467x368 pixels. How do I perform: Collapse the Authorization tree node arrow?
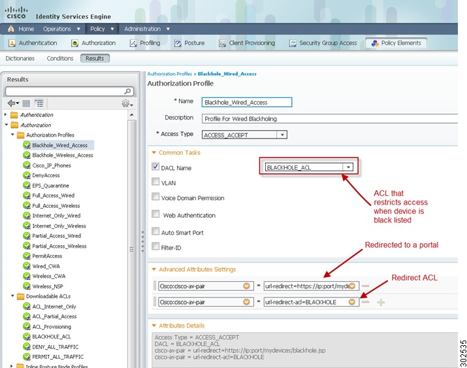point(7,125)
